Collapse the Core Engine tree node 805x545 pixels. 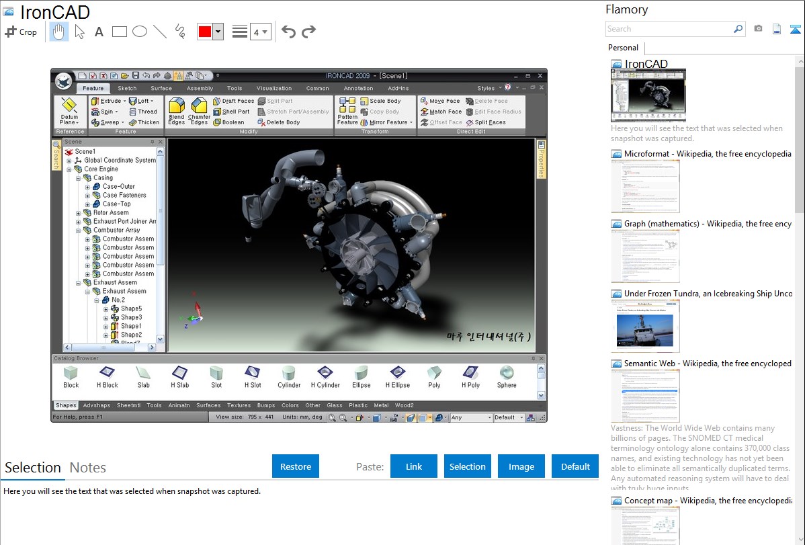69,169
